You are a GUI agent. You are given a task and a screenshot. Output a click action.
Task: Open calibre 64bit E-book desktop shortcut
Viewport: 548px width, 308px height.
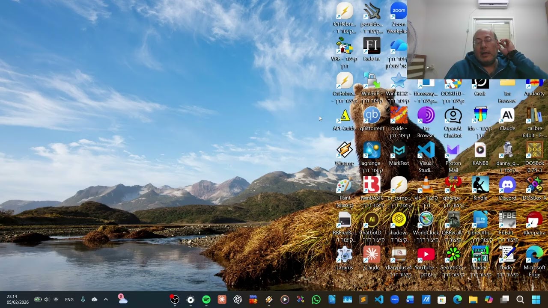pyautogui.click(x=534, y=122)
